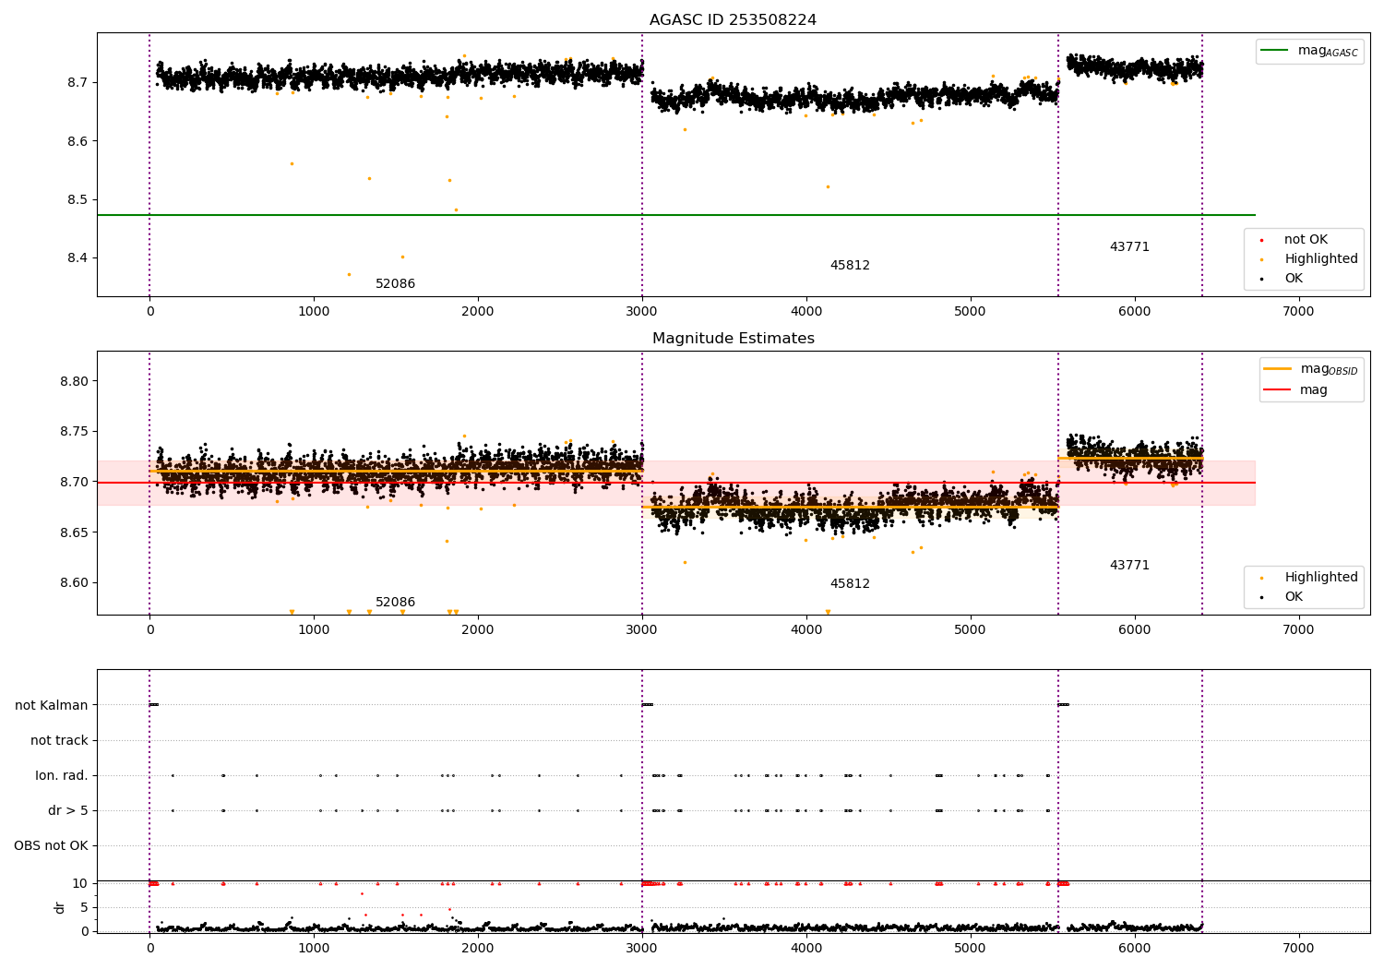Click the horizontal red mag line in middle plot

(x=676, y=483)
